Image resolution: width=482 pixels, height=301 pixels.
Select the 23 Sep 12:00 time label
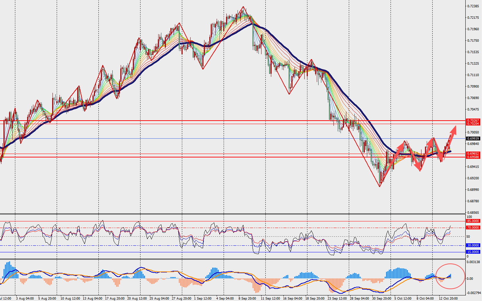point(337,298)
